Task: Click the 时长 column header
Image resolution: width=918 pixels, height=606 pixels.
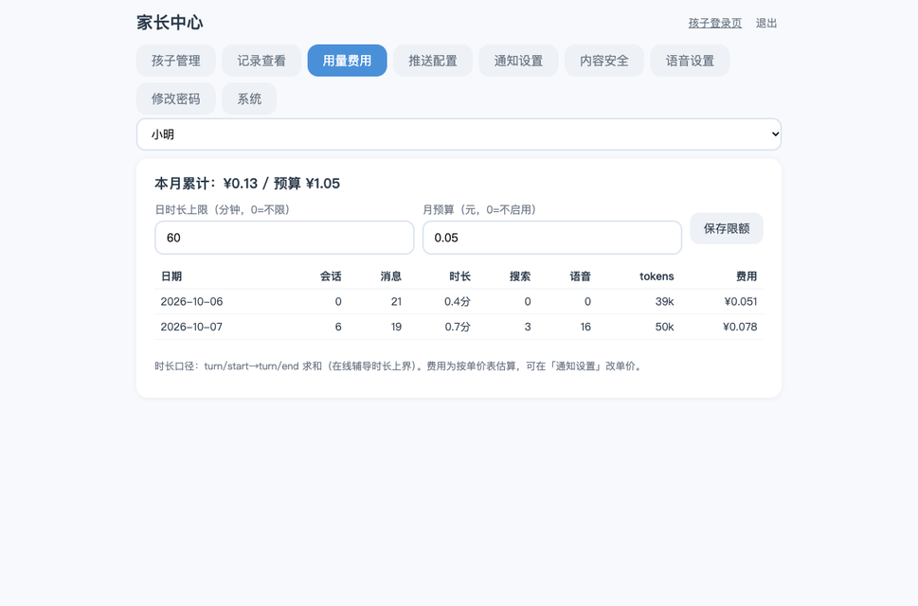Action: click(460, 276)
